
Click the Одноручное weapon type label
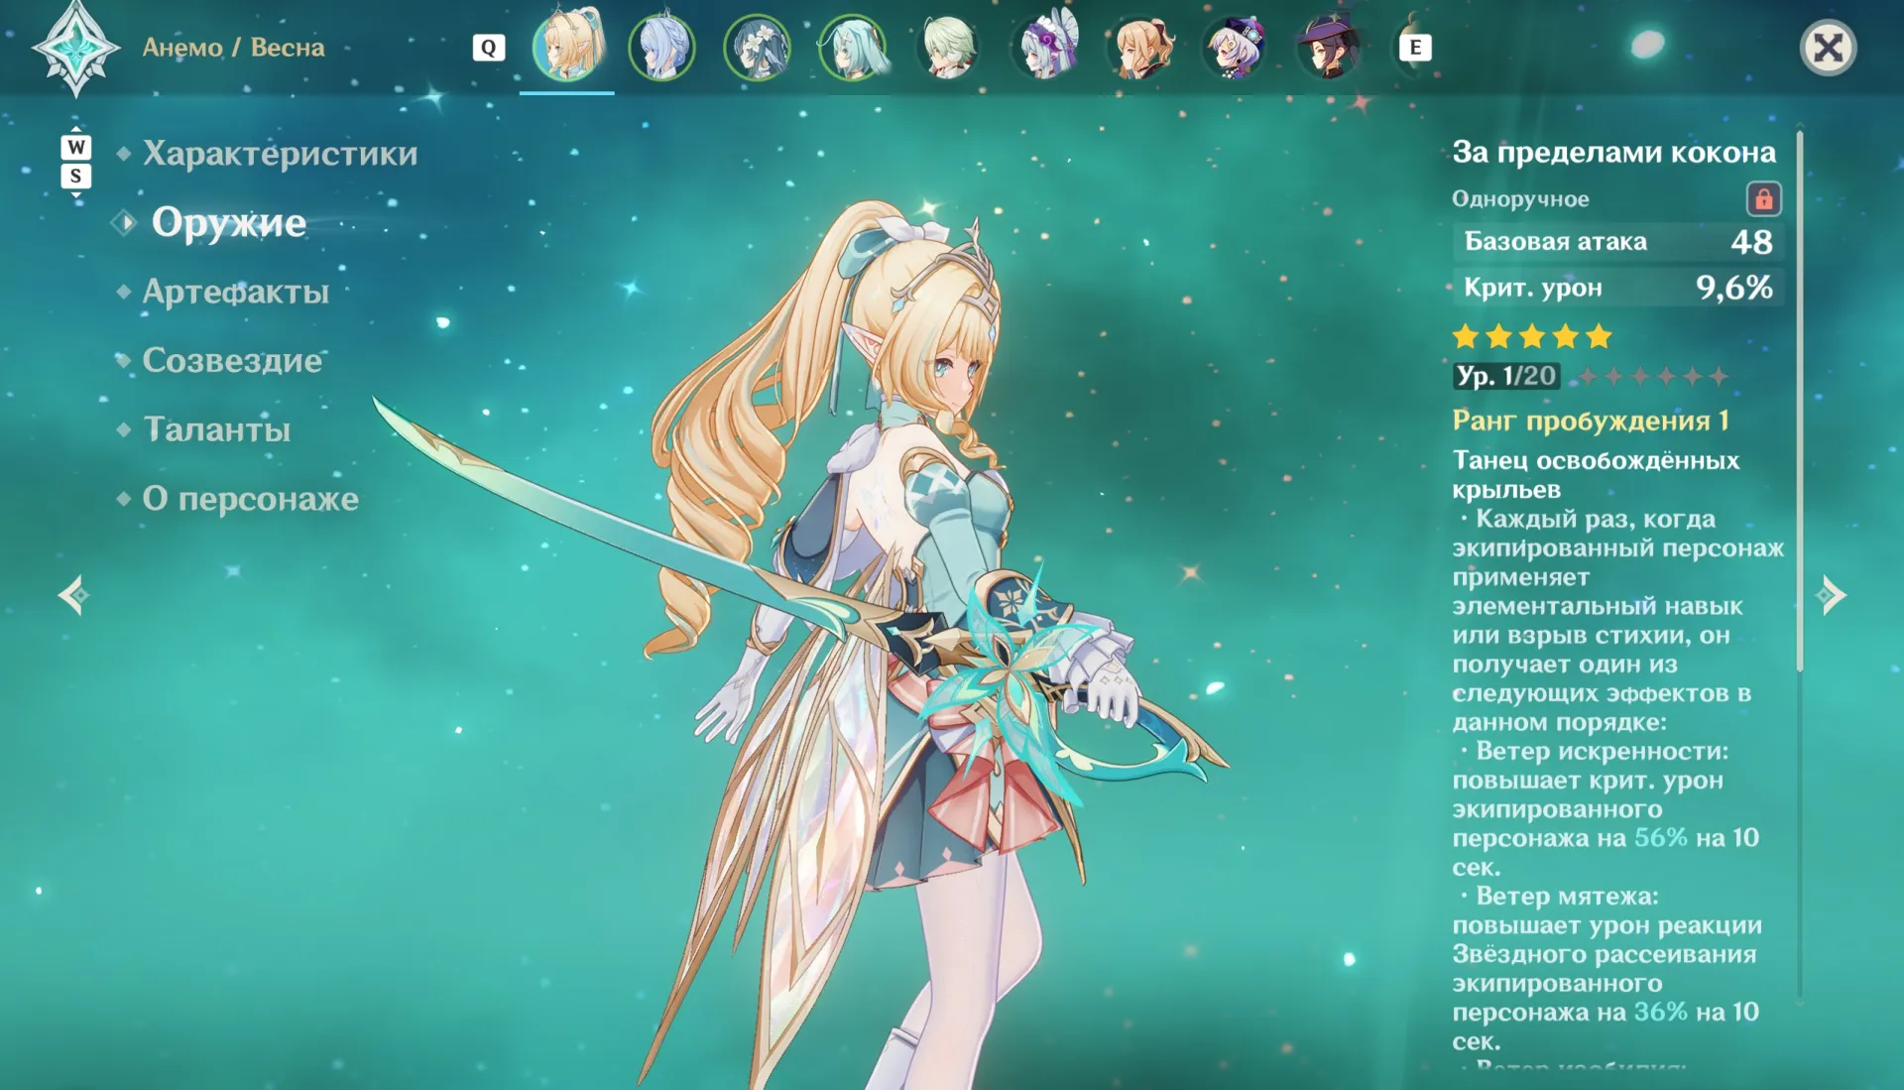(1520, 199)
